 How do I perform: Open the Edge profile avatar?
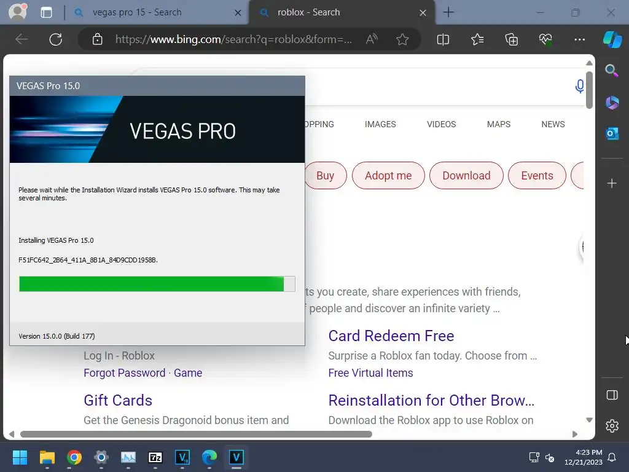click(x=18, y=12)
